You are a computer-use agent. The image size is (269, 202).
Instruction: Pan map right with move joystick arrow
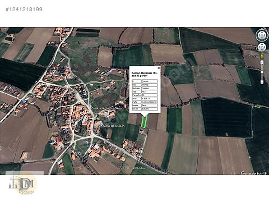(x=265, y=47)
